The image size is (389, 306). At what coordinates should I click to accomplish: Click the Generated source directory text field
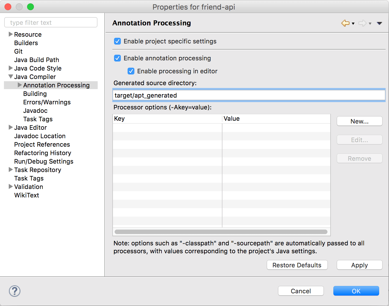(248, 95)
